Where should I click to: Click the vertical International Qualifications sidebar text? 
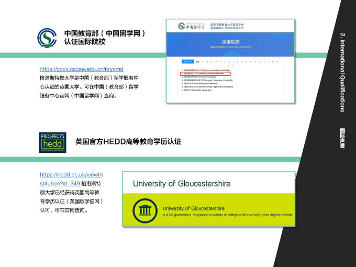pyautogui.click(x=342, y=72)
